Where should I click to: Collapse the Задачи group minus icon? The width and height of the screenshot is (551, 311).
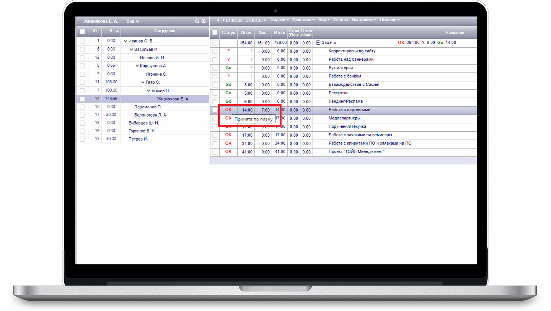pyautogui.click(x=318, y=43)
